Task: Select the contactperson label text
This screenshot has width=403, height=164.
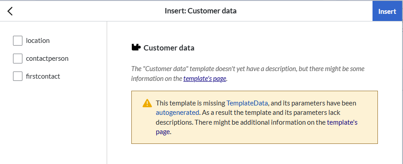Action: [47, 59]
